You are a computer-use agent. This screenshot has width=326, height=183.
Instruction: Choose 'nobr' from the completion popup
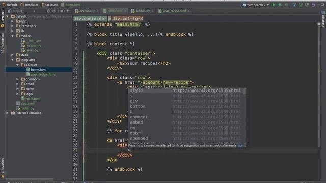click(x=185, y=133)
